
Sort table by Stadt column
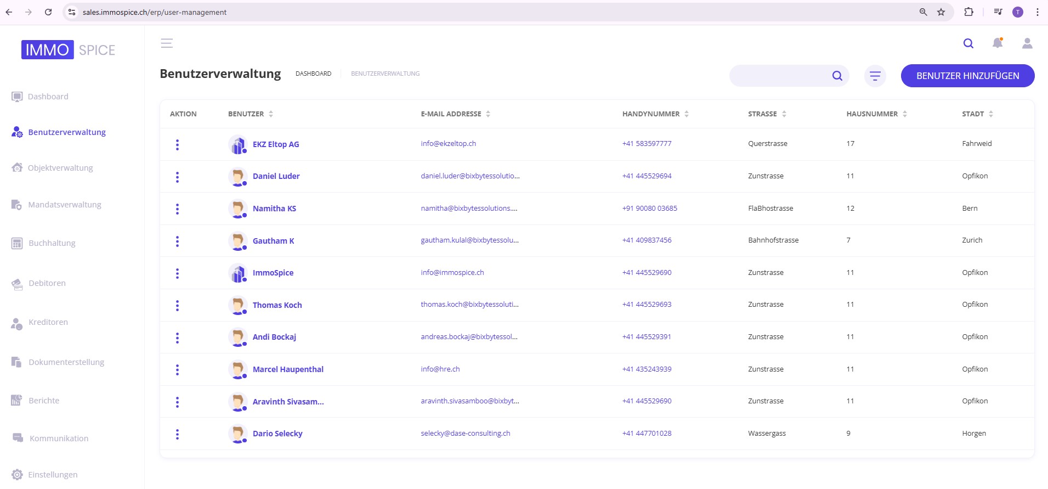click(990, 114)
